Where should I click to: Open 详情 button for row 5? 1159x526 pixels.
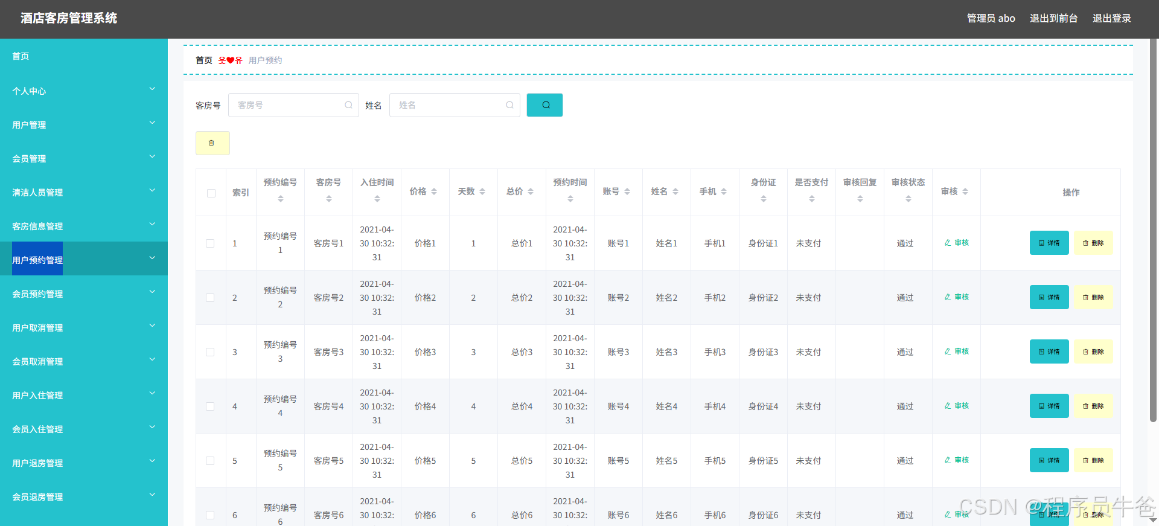1049,460
